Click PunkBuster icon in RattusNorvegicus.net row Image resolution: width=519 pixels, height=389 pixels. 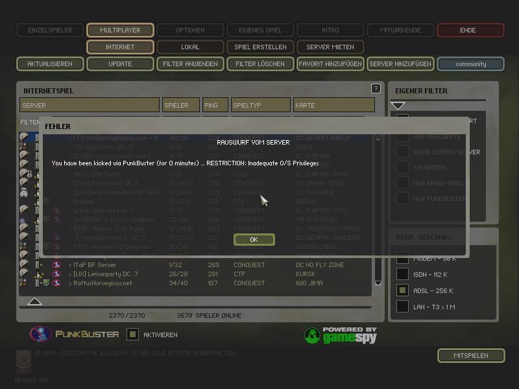click(x=56, y=283)
